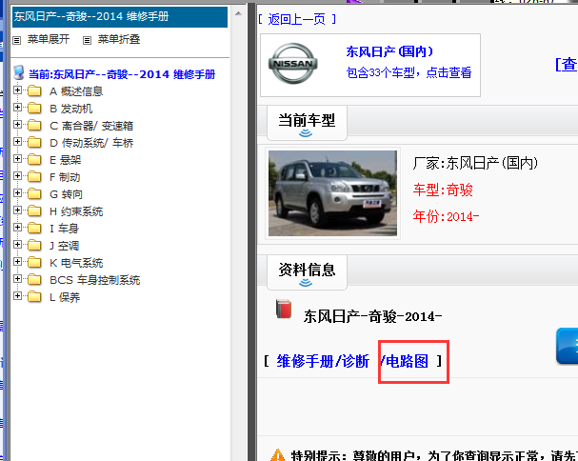Image resolution: width=578 pixels, height=461 pixels.
Task: Click the Nissan logo image
Action: click(x=293, y=64)
